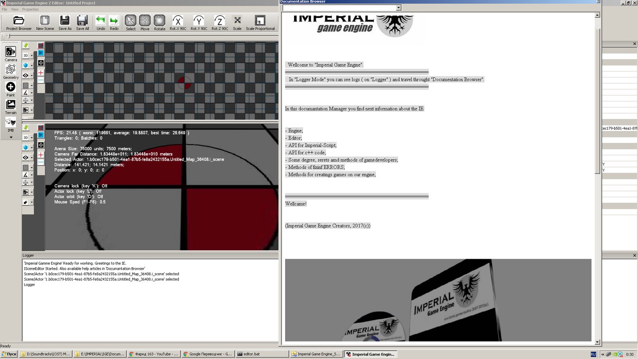Open the Terrain tool panel

pyautogui.click(x=10, y=107)
